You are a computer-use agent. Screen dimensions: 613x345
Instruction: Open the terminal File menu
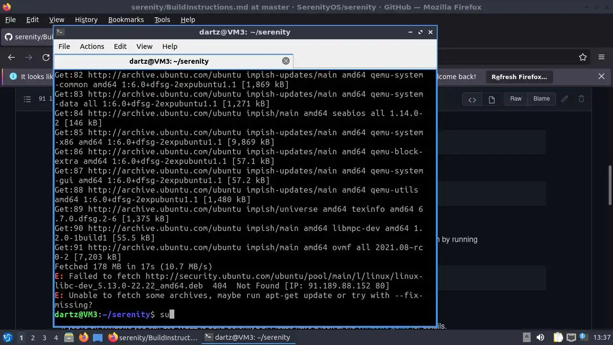64,46
